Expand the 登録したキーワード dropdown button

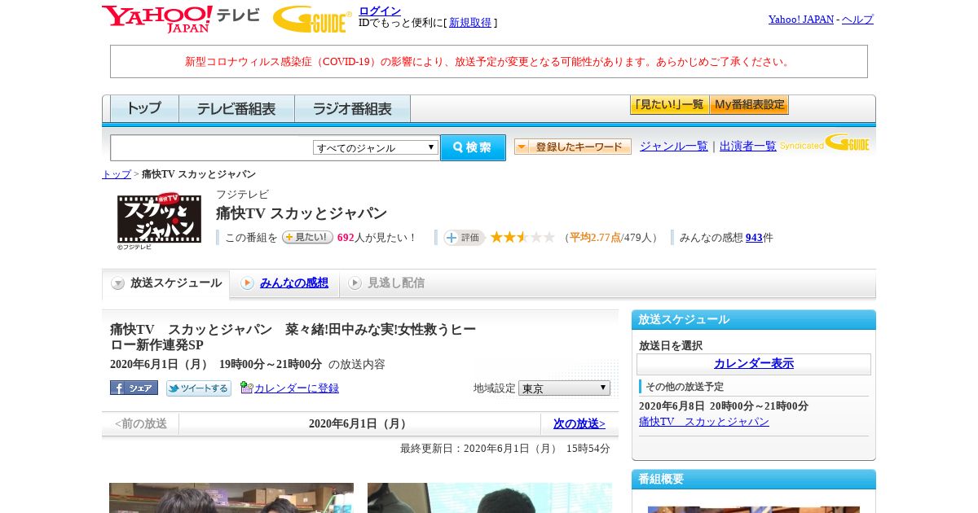pyautogui.click(x=573, y=147)
